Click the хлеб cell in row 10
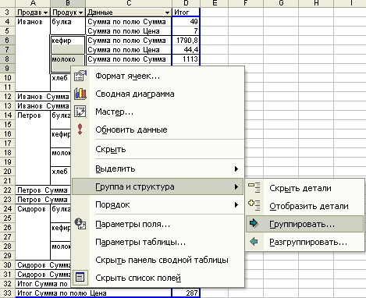The image size is (366, 298). 61,78
